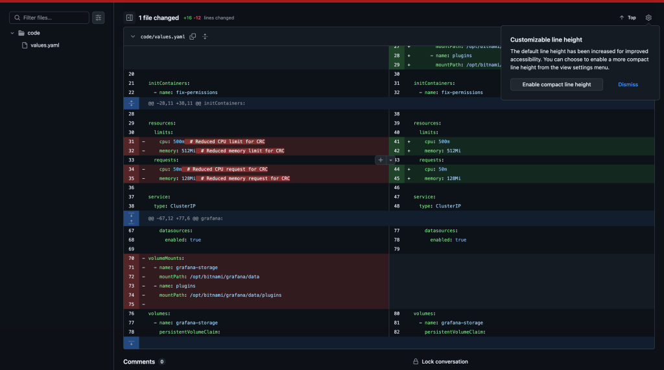Click right line number 48

397,206
